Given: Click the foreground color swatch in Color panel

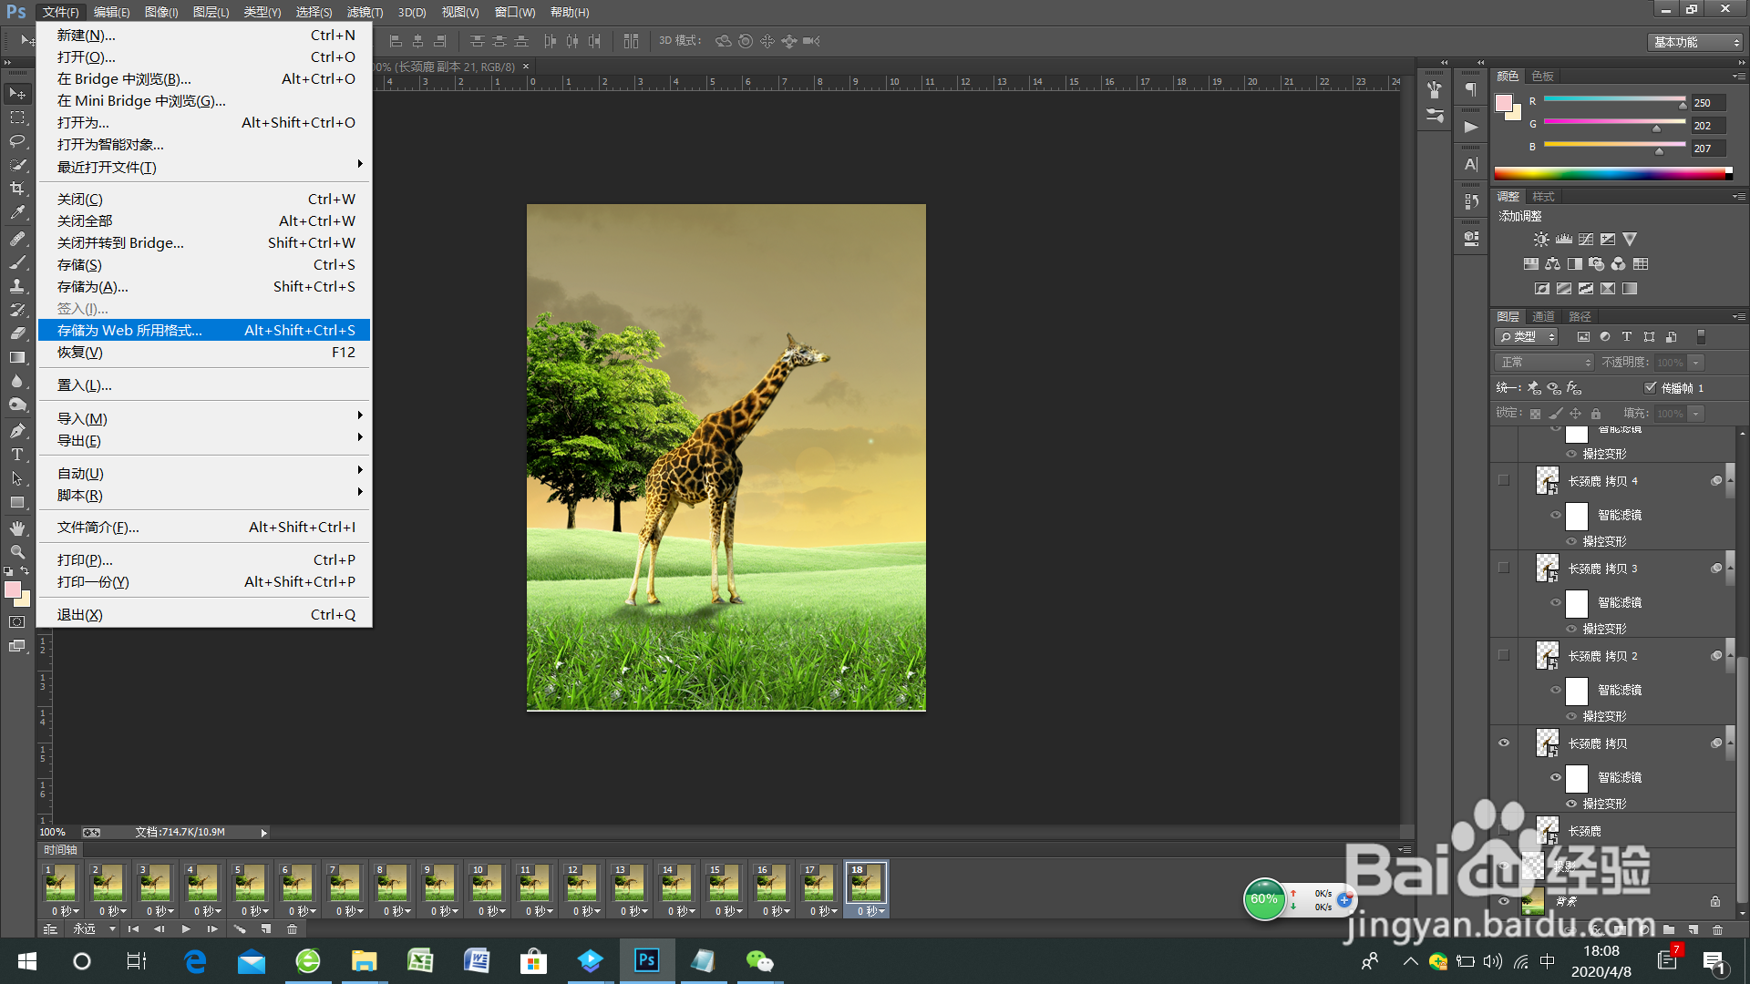Looking at the screenshot, I should (x=1504, y=103).
